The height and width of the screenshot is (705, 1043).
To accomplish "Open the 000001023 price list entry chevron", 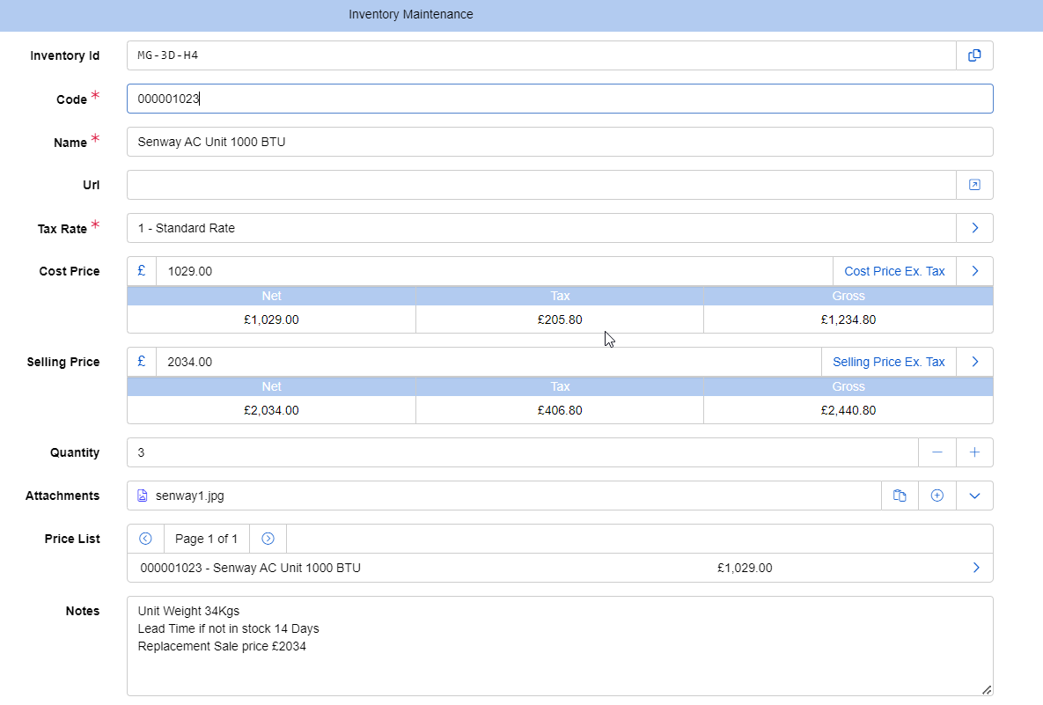I will pos(976,568).
